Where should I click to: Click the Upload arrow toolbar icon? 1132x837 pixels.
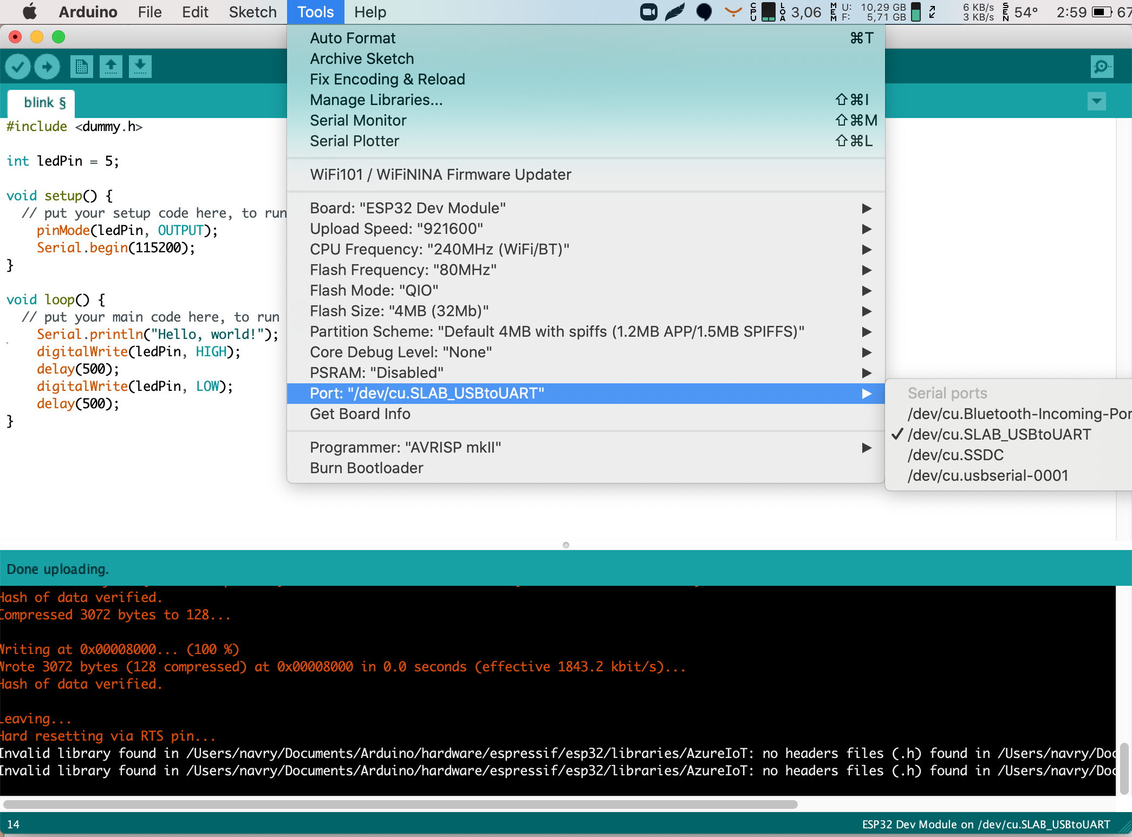[47, 67]
